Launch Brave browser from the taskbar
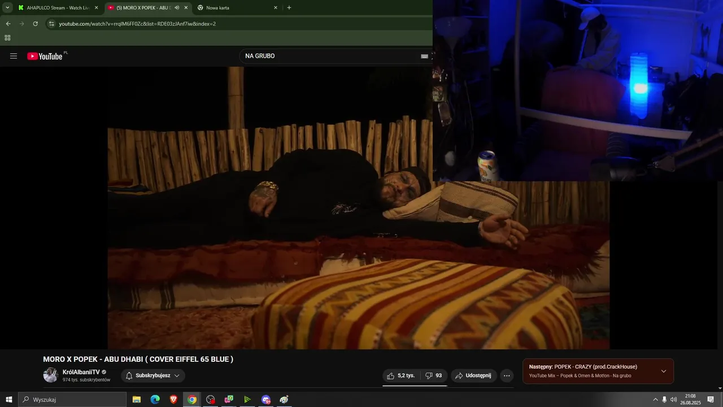Image resolution: width=723 pixels, height=407 pixels. click(173, 400)
